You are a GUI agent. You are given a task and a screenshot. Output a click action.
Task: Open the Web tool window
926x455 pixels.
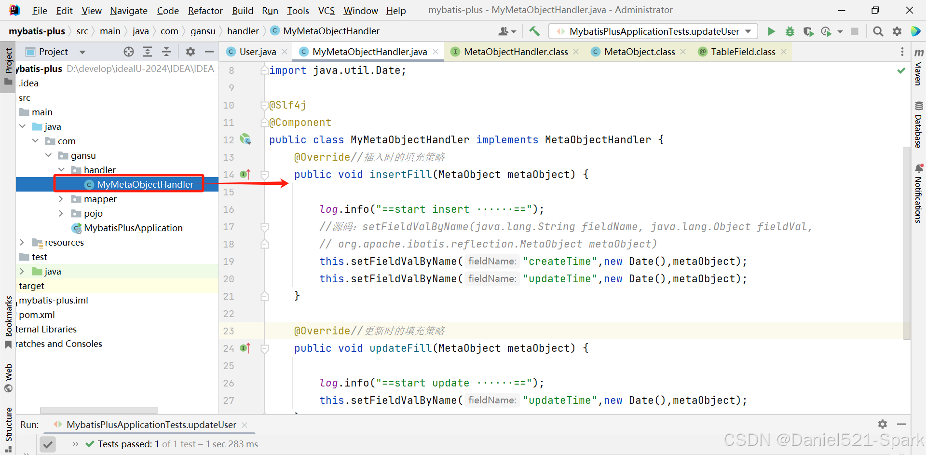[x=8, y=378]
